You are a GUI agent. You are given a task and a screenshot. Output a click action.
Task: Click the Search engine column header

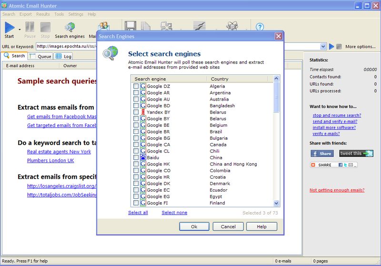[169, 79]
